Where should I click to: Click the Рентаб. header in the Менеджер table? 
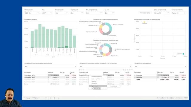click(182, 72)
